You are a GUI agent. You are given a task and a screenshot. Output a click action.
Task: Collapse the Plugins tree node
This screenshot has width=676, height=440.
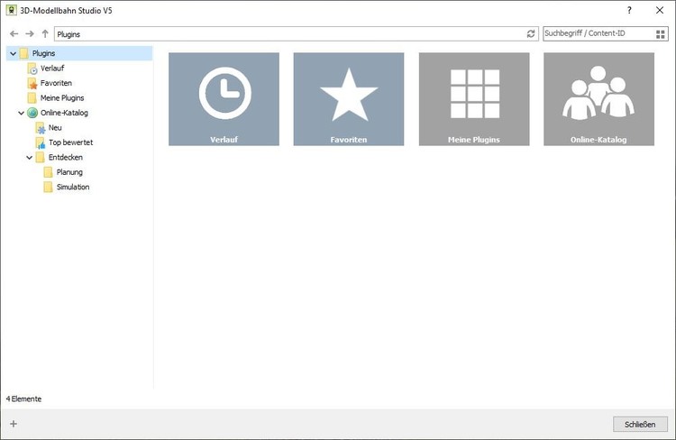point(13,53)
